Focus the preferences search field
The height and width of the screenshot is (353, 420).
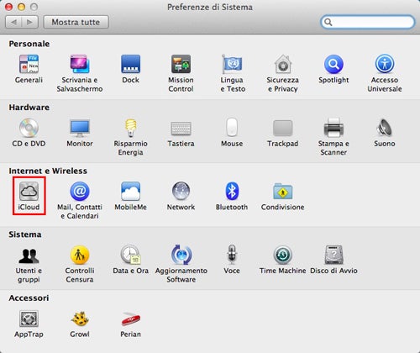[x=367, y=22]
